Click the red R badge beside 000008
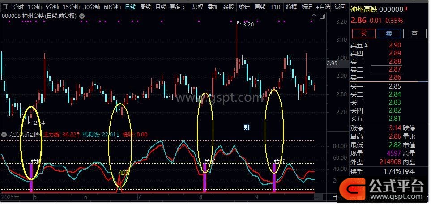431x204 pixels. [406, 8]
